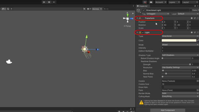
Task: Toggle the Directional Light active checkbox
Action: pos(144,10)
